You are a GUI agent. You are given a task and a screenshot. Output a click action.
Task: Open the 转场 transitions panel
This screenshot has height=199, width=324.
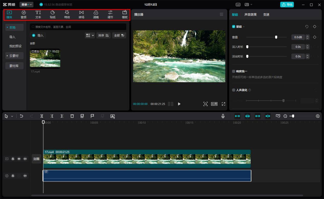point(81,15)
